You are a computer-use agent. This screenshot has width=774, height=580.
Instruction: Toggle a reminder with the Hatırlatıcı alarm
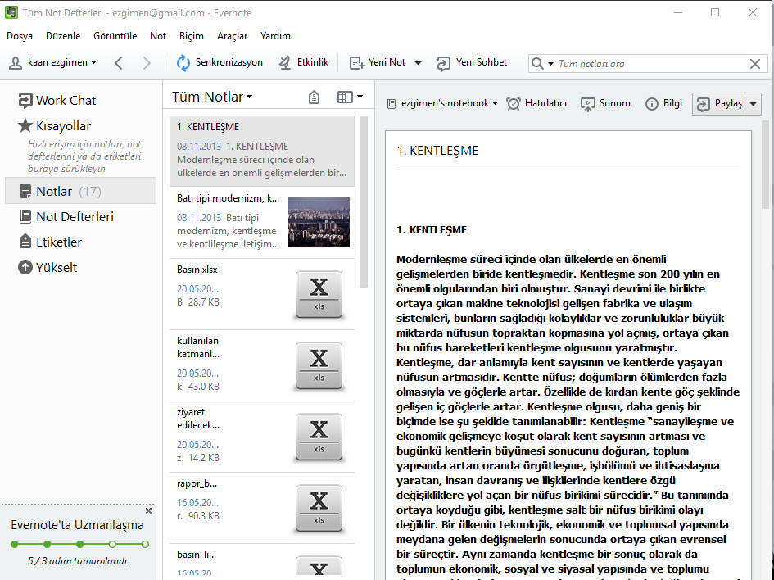click(x=514, y=104)
